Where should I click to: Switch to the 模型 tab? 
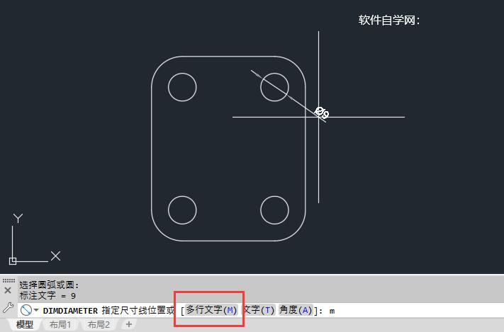point(25,325)
